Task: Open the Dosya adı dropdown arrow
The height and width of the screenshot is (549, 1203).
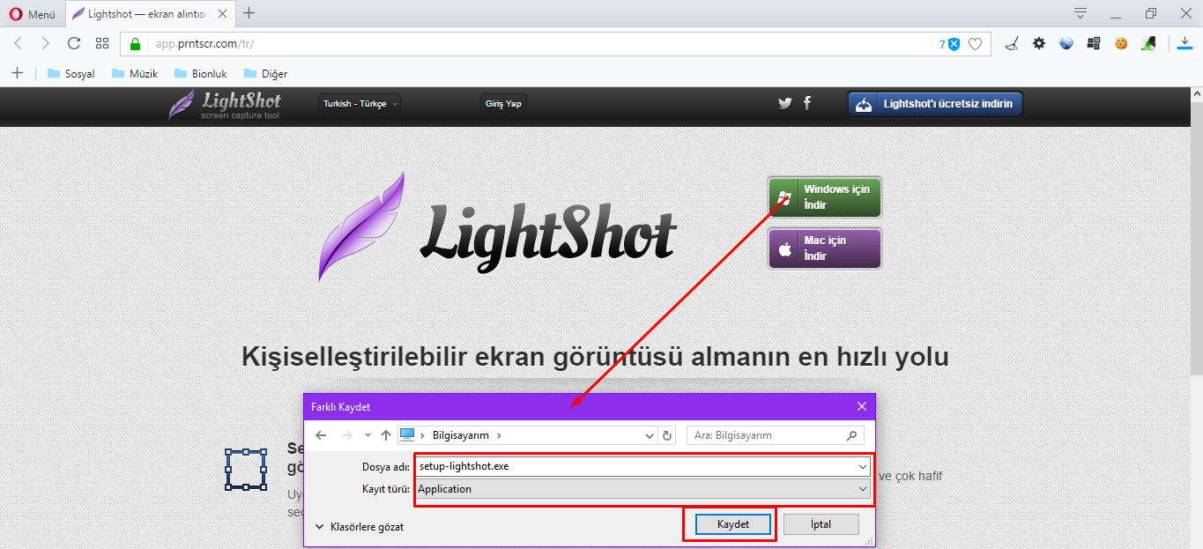Action: point(863,466)
